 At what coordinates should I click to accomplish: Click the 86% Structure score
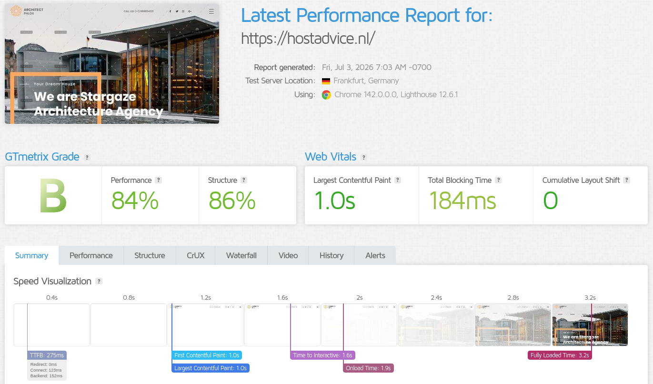point(232,201)
